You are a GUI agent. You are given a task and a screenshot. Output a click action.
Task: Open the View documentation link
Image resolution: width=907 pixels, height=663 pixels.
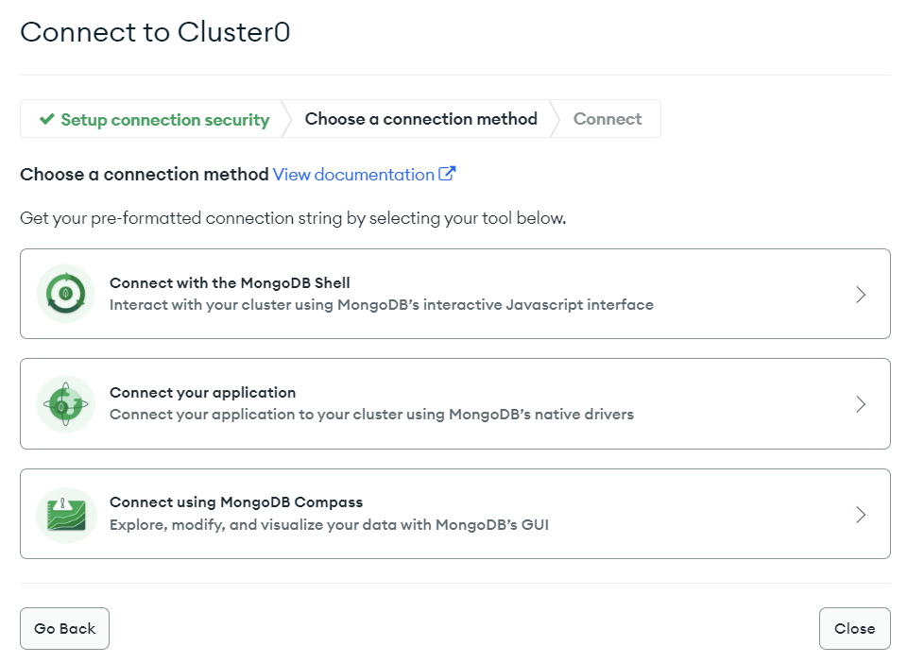pyautogui.click(x=353, y=175)
